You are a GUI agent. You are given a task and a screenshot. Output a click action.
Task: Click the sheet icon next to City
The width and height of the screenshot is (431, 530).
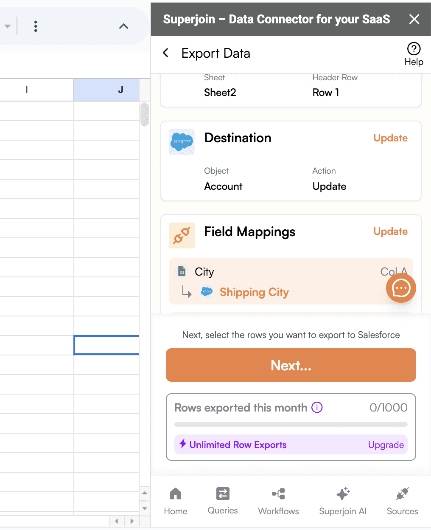pyautogui.click(x=182, y=272)
